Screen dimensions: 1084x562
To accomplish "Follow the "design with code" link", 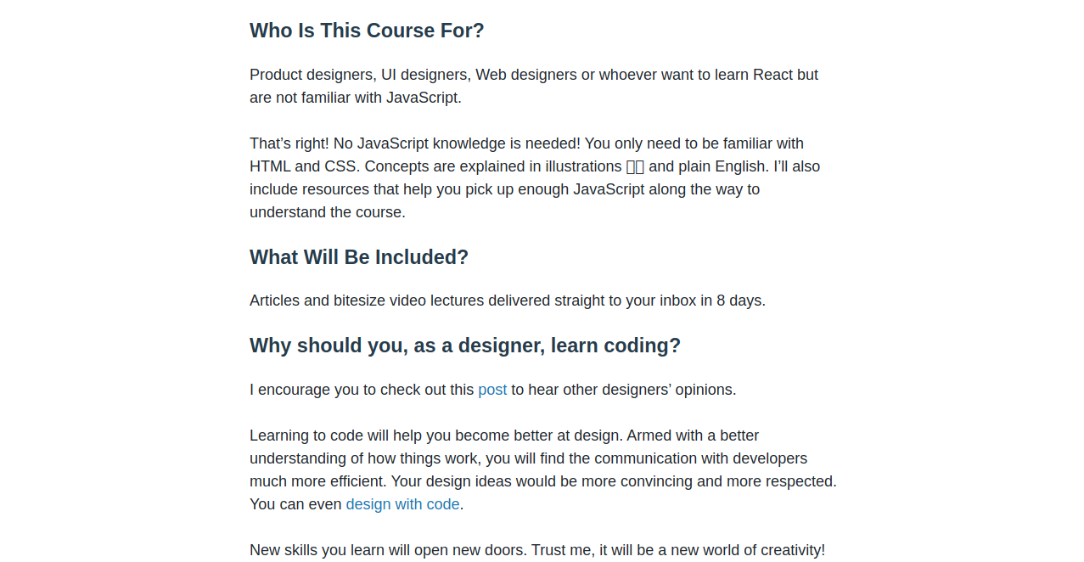I will pyautogui.click(x=402, y=504).
